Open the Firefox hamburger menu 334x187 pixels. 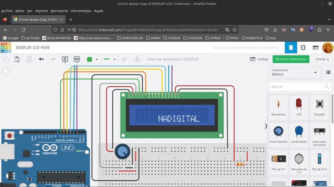tap(328, 30)
